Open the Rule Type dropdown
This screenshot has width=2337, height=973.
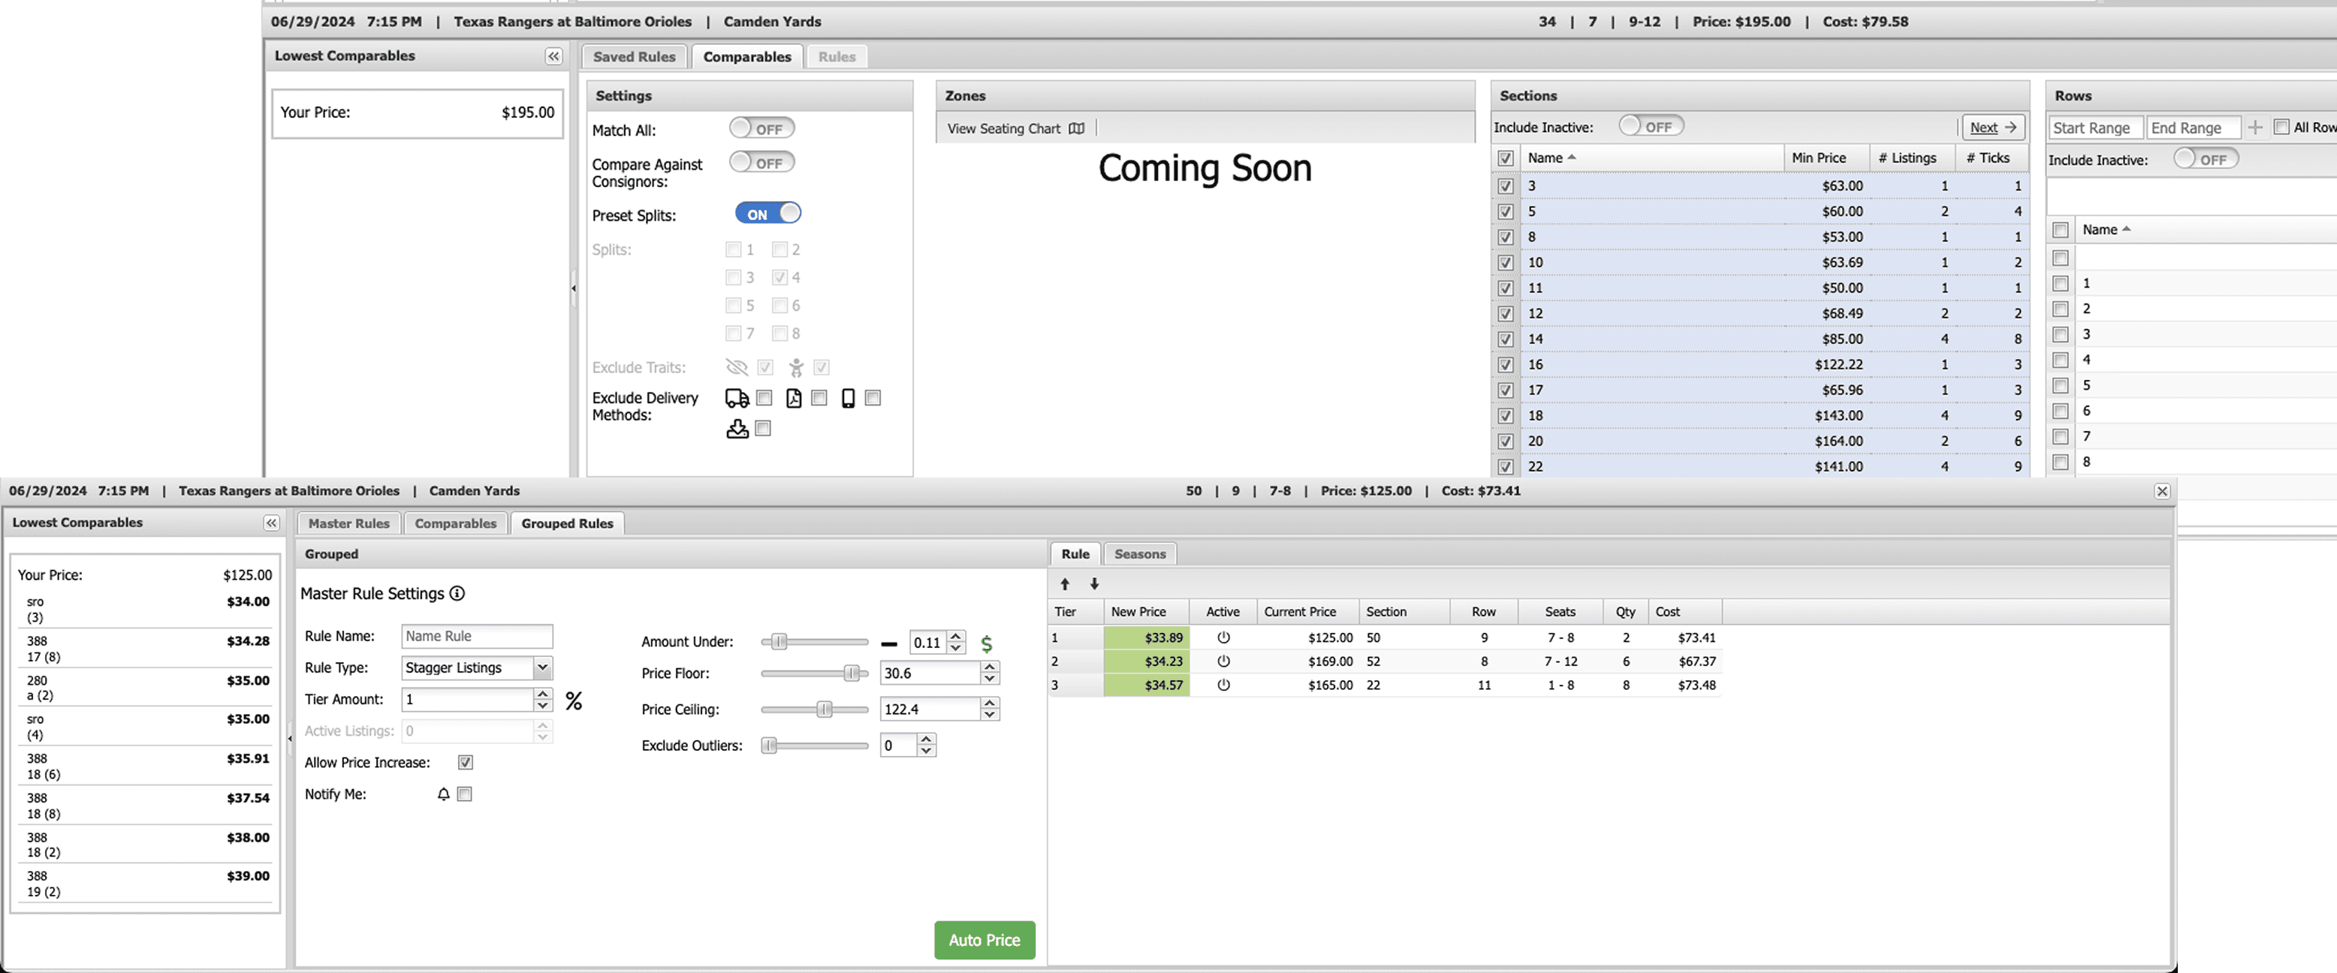[541, 667]
